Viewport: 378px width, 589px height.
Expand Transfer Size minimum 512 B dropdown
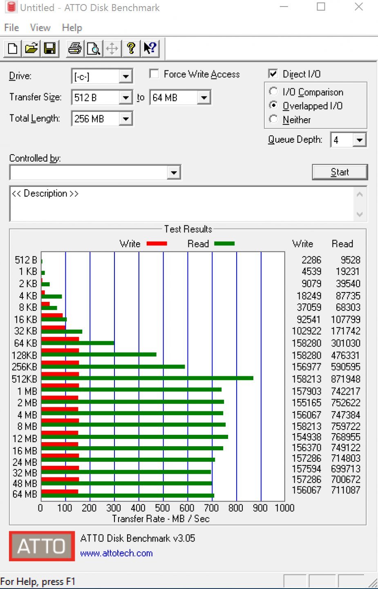coord(126,98)
